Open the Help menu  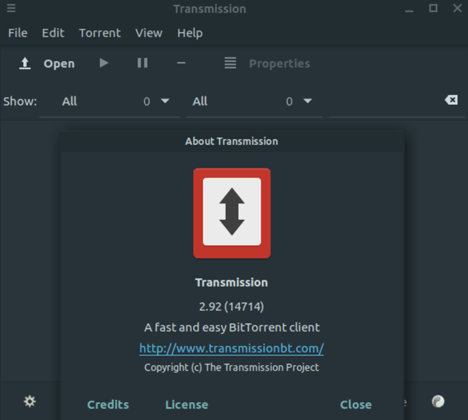[x=190, y=33]
